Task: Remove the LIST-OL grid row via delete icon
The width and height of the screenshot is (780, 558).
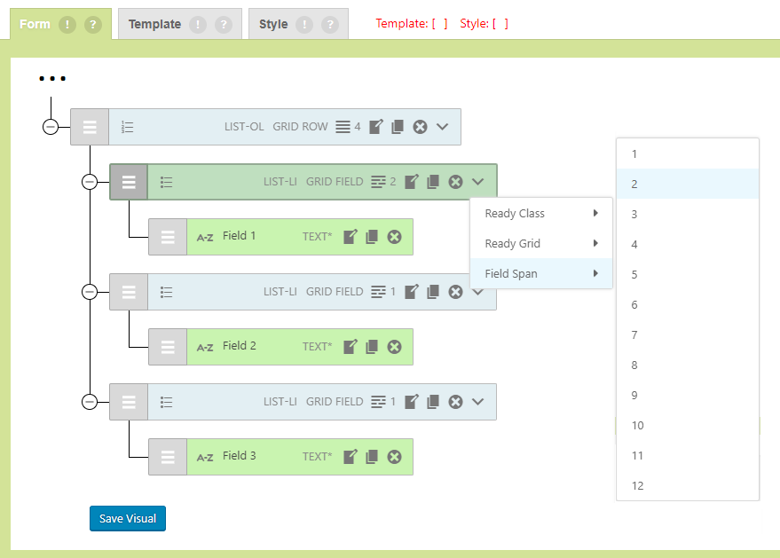Action: click(x=421, y=127)
